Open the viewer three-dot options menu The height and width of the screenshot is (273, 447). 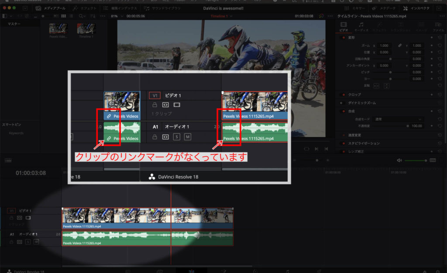[330, 16]
